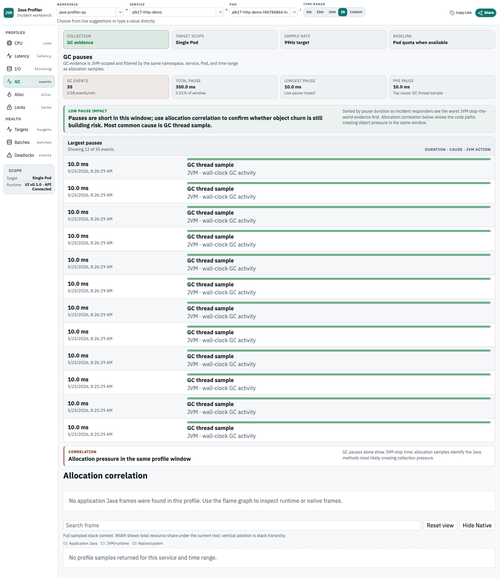
Task: Open the CPU profile icon
Action: (9, 43)
